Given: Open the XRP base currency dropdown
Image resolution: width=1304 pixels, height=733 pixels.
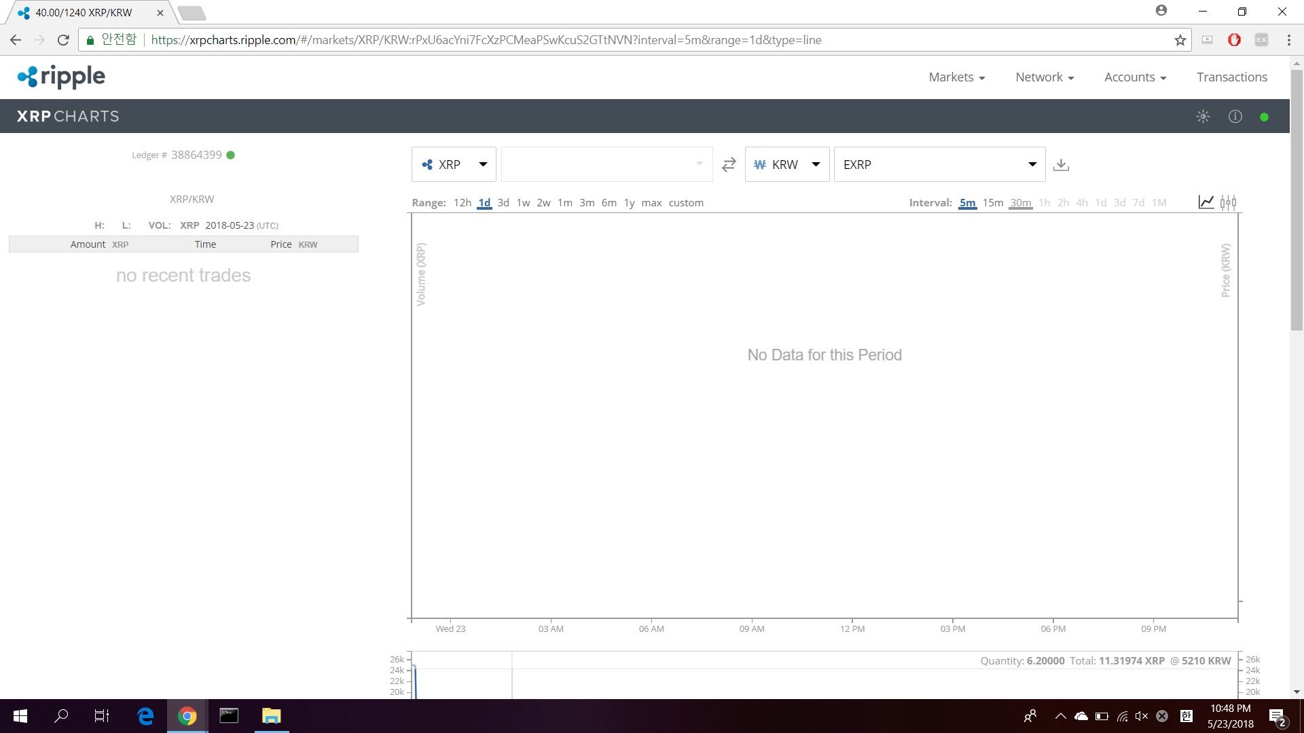Looking at the screenshot, I should pos(454,165).
